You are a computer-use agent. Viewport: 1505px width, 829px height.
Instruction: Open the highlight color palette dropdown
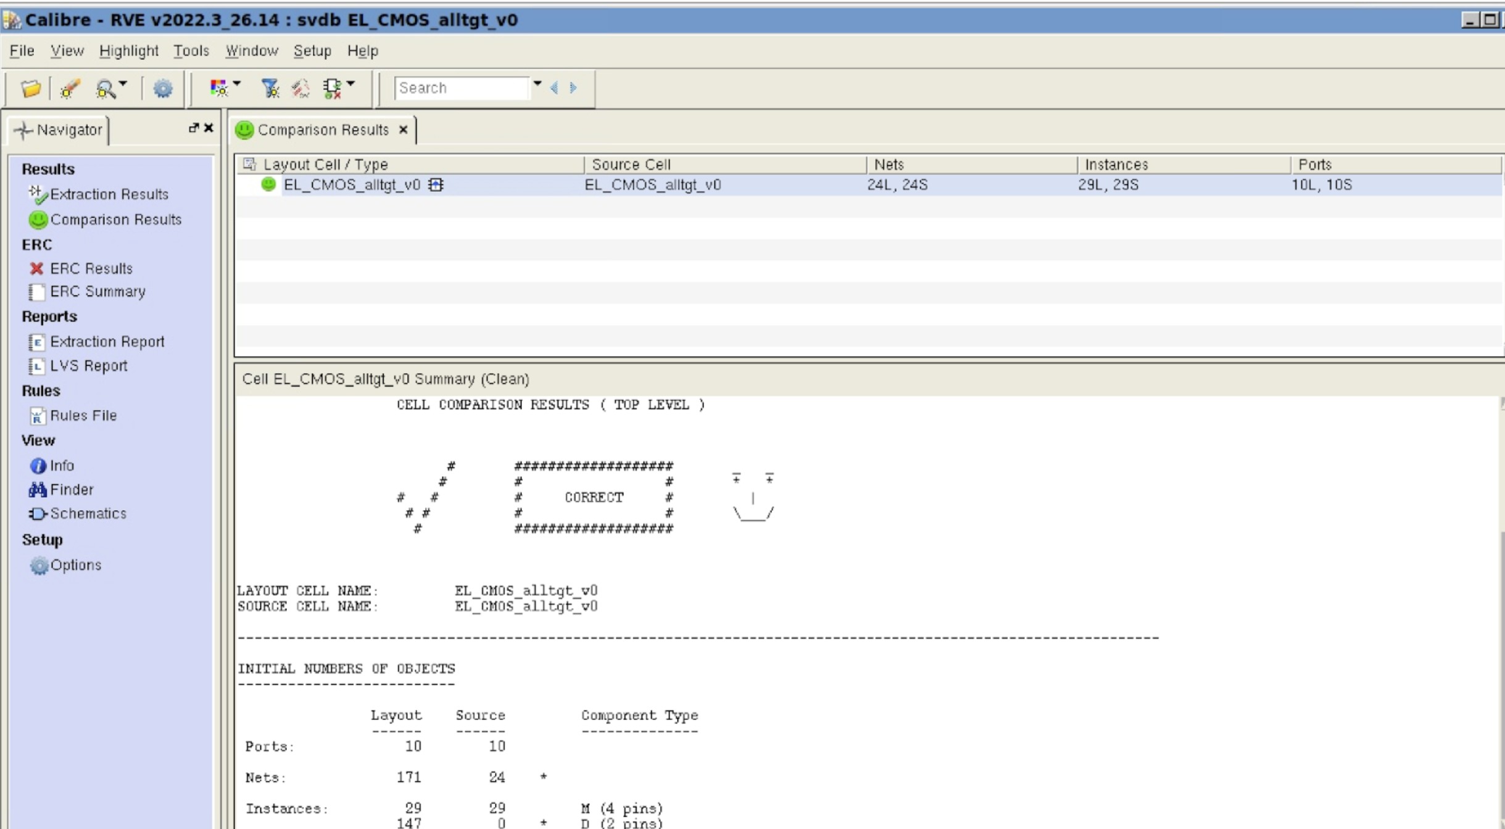pos(236,84)
